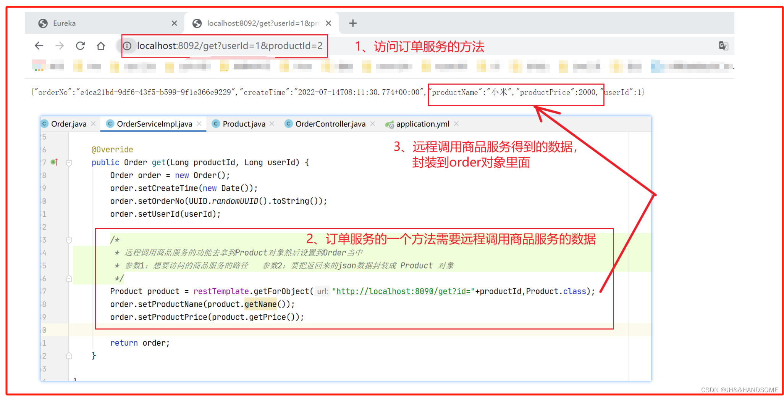
Task: Click the productName "小米" value in JSON
Action: point(499,92)
